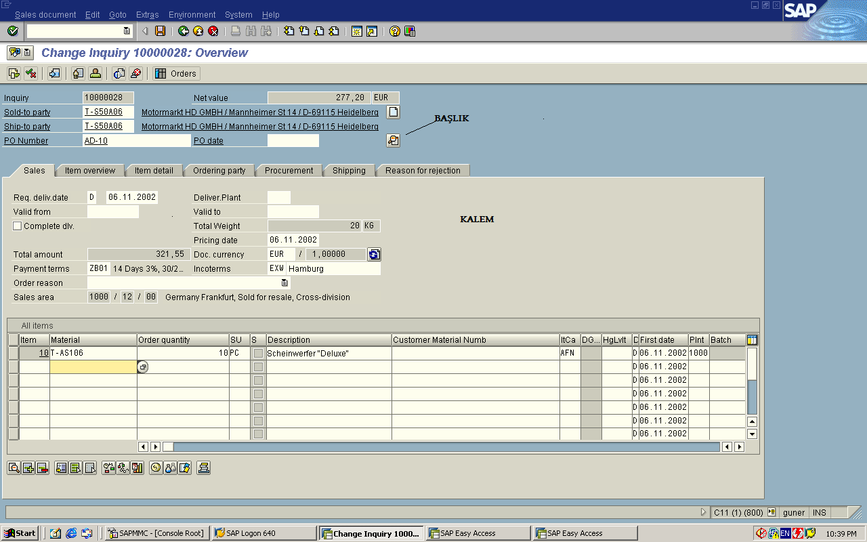Open header details icon next to Sold-to party
The image size is (867, 542).
(393, 112)
